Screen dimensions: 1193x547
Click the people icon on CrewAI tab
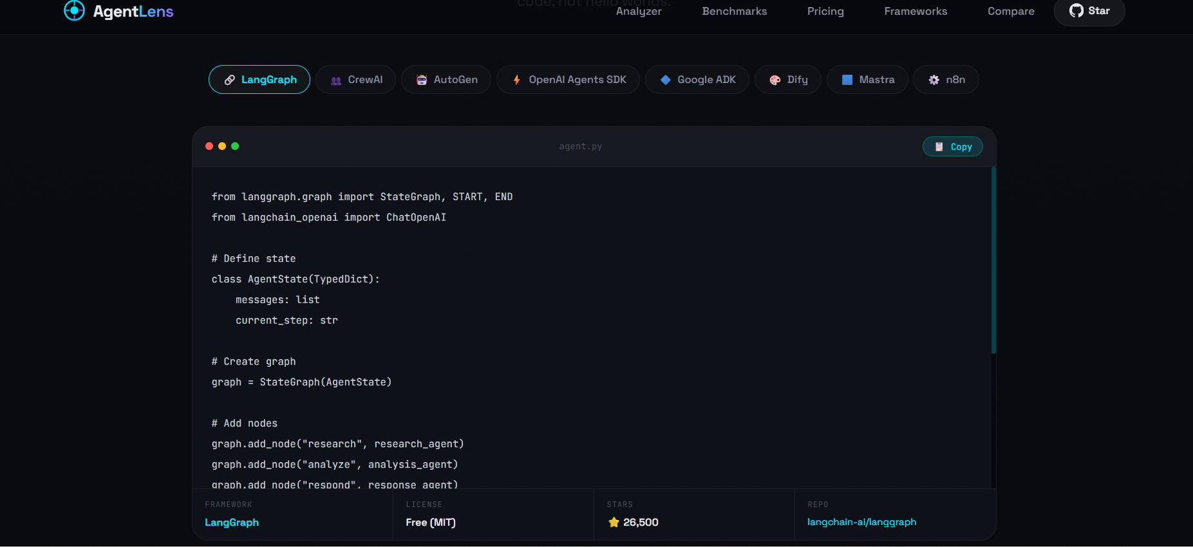(x=336, y=80)
